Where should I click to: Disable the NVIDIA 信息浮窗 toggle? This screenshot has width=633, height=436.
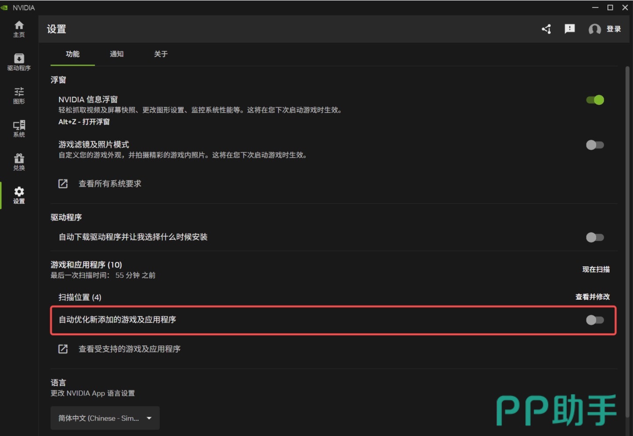point(595,100)
